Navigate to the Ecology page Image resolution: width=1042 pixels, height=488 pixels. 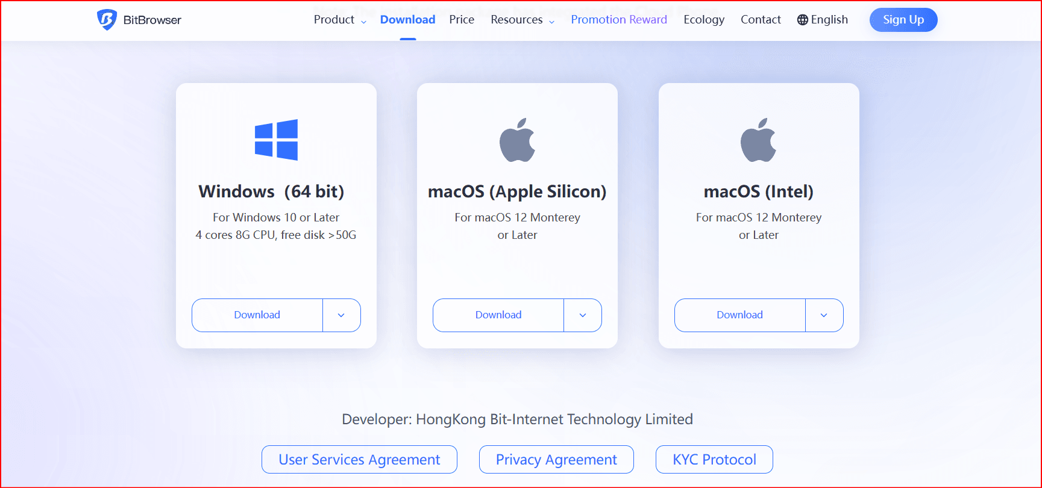point(704,20)
